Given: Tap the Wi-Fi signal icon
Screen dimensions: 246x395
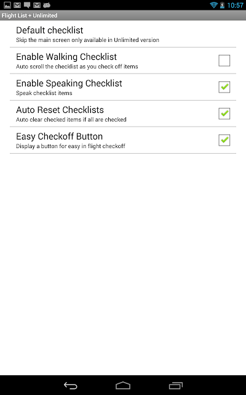Looking at the screenshot, I should [213, 5].
